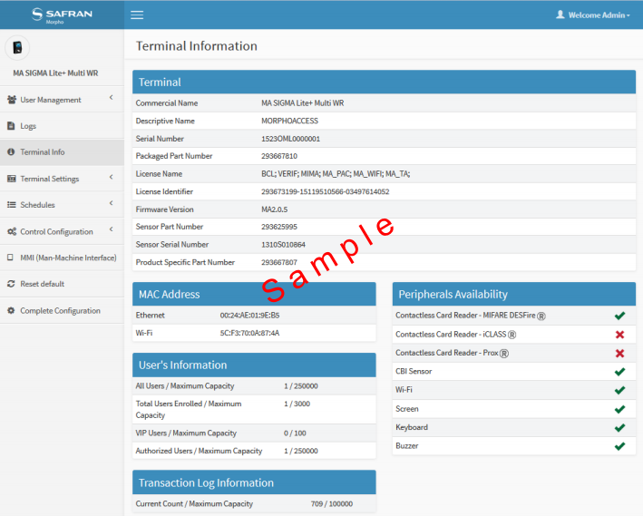Image resolution: width=643 pixels, height=516 pixels.
Task: Click the Logs document icon
Action: (11, 126)
